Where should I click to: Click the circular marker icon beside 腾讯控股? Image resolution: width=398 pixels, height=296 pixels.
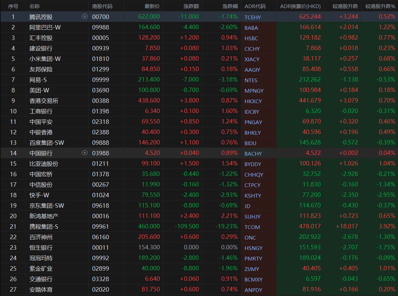coord(85,17)
